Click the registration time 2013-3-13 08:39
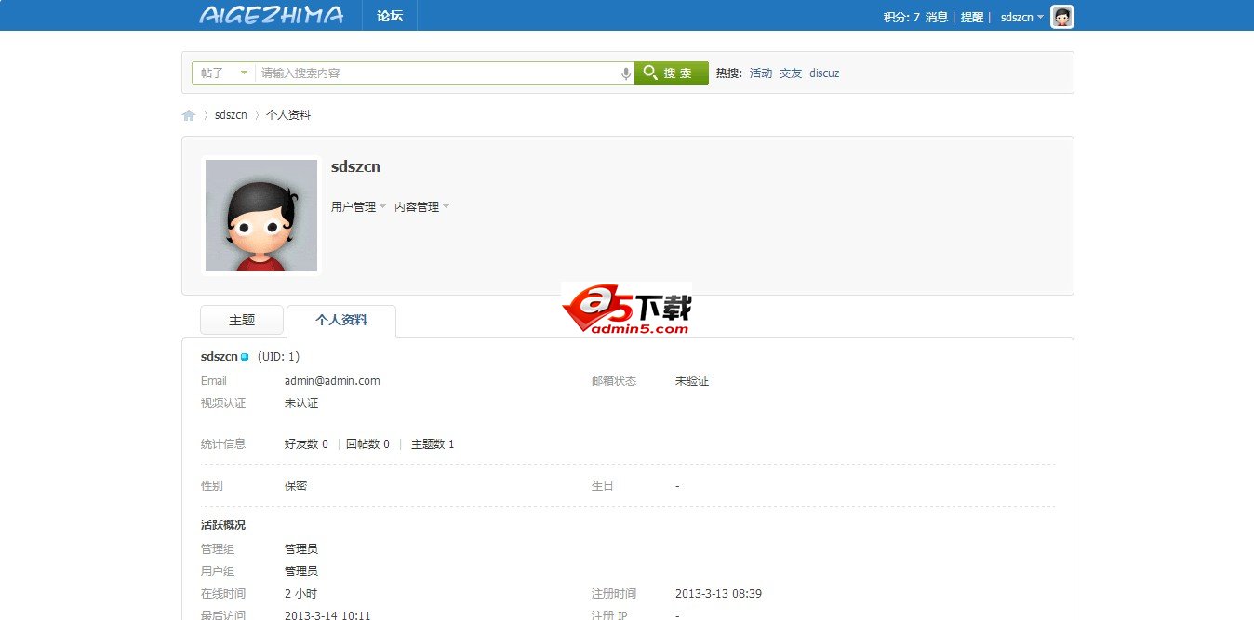Screen dimensions: 1254x620 pyautogui.click(x=718, y=594)
